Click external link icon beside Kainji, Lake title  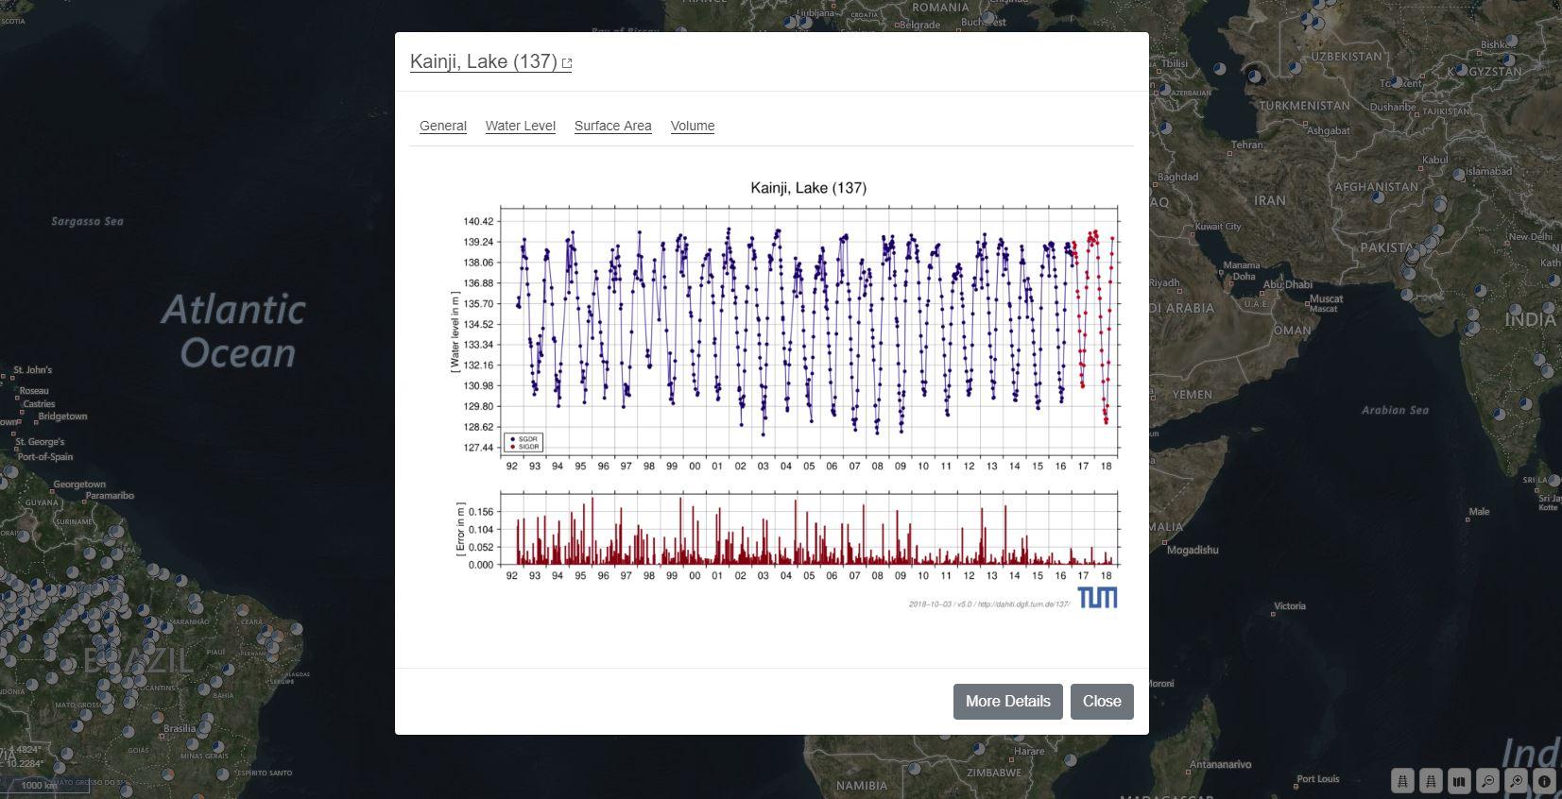[x=567, y=63]
